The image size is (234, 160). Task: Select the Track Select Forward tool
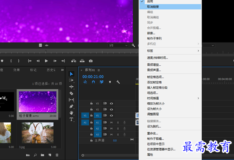(71, 80)
